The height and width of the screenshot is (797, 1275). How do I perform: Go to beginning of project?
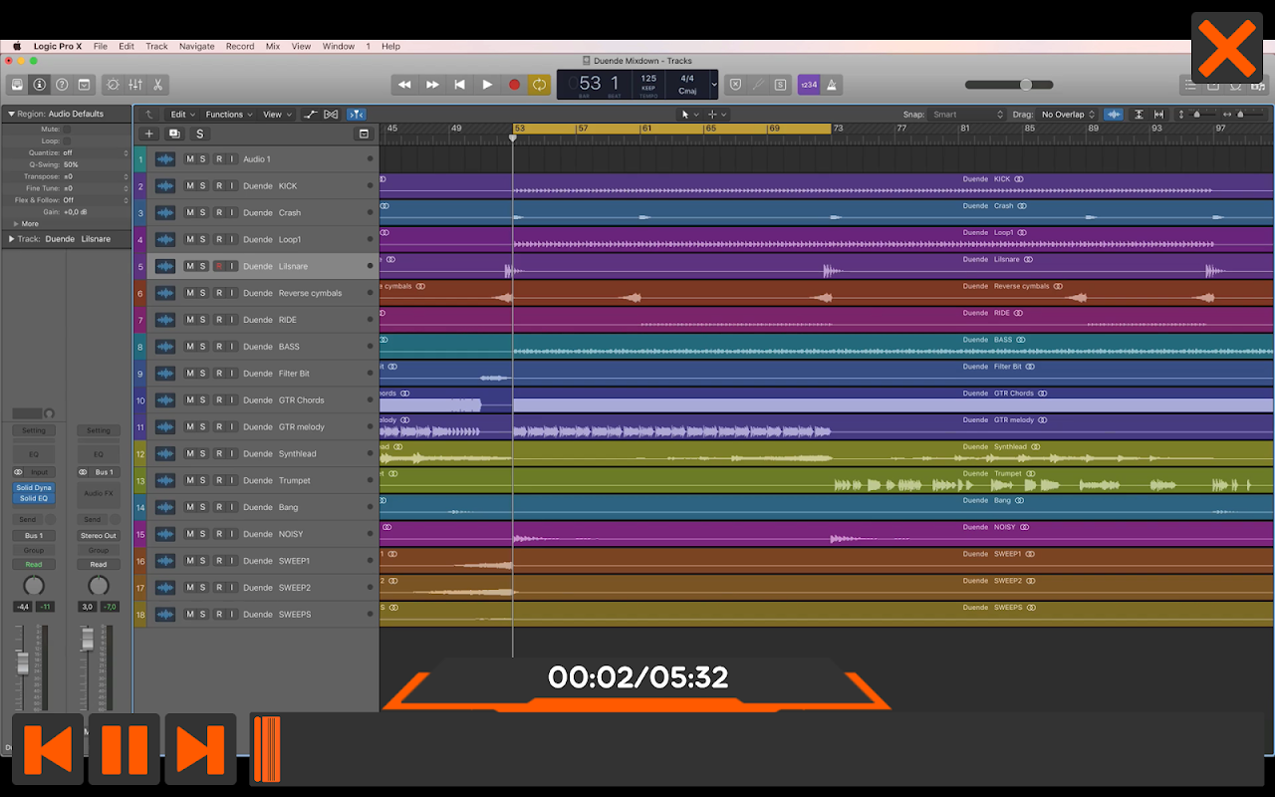tap(459, 85)
